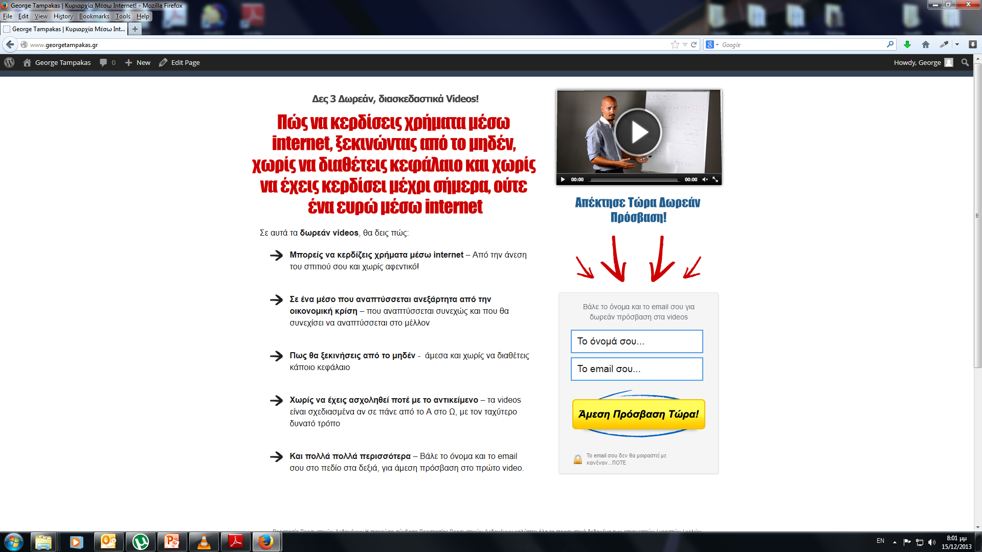Play the video with large play button
This screenshot has width=982, height=552.
point(638,132)
